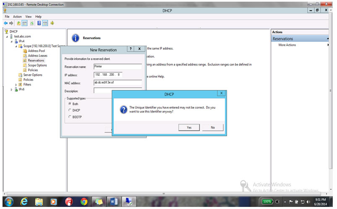Refresh the DHCP view with the refresh icon
The height and width of the screenshot is (209, 337).
(32, 23)
